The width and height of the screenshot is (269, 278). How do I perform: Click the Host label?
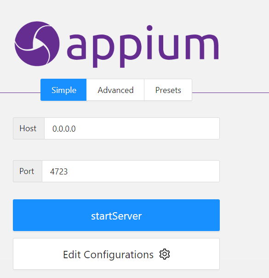point(28,128)
